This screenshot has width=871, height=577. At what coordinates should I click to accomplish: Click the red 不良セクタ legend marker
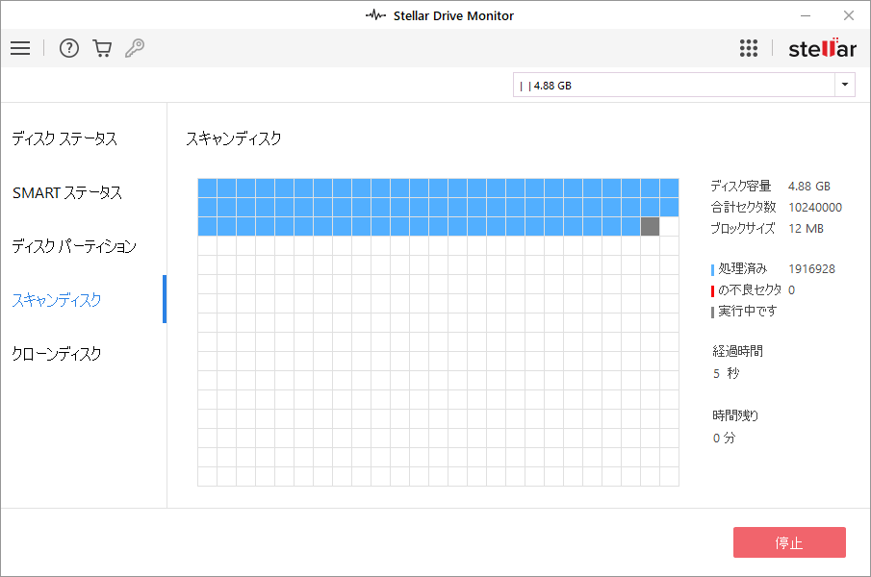click(x=712, y=290)
